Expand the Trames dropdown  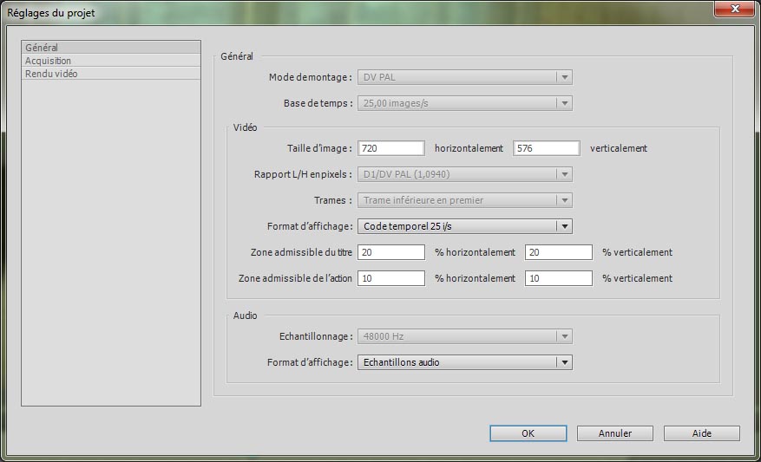click(465, 200)
